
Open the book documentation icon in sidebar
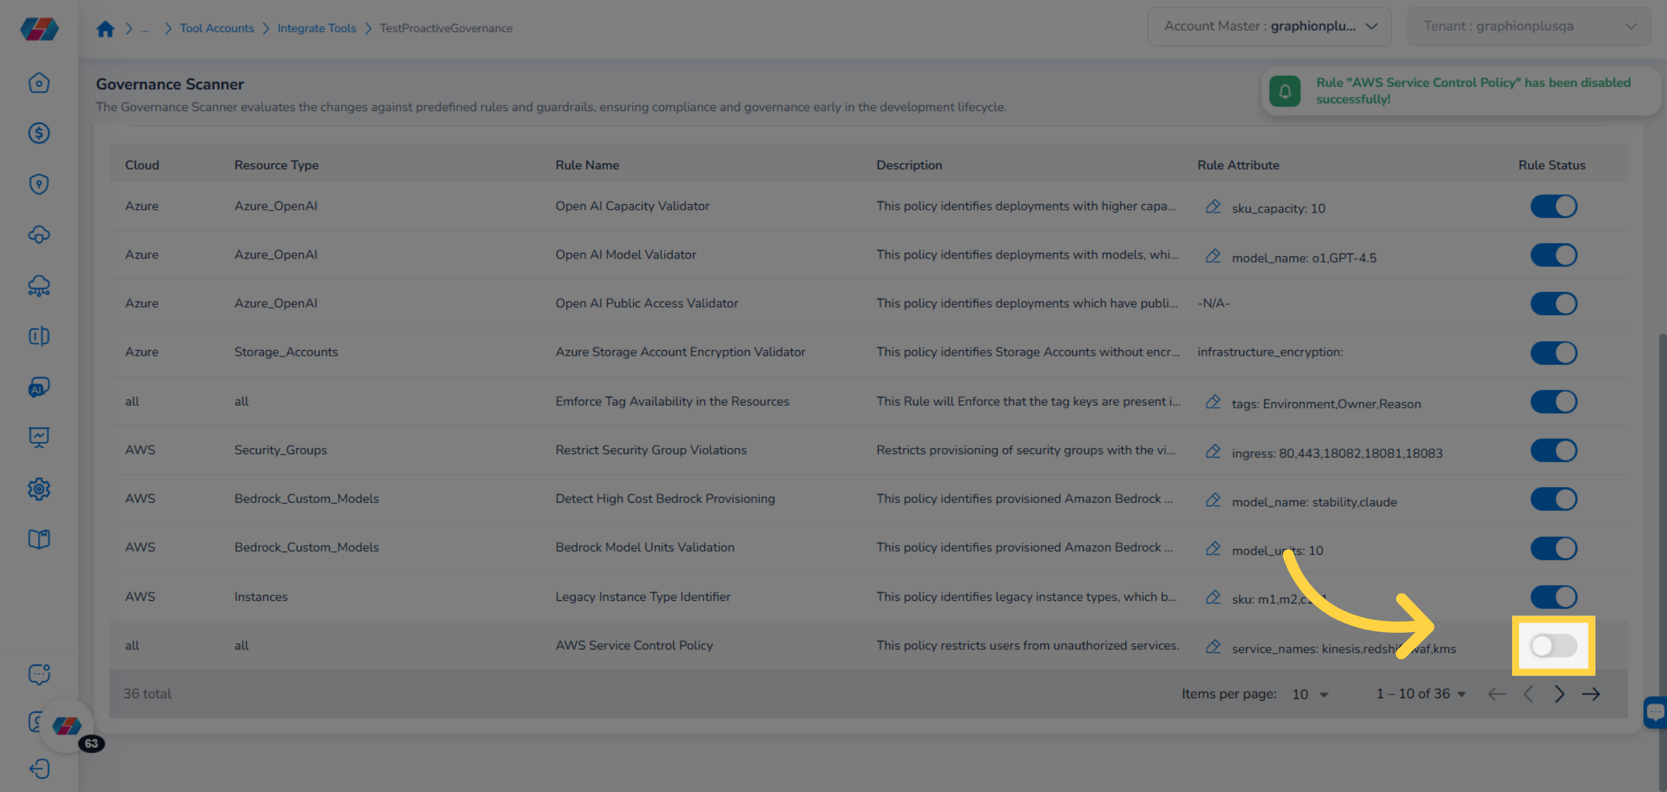tap(39, 539)
